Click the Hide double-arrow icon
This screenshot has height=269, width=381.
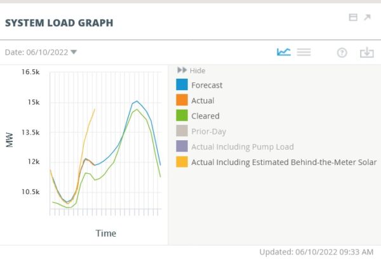click(x=182, y=70)
